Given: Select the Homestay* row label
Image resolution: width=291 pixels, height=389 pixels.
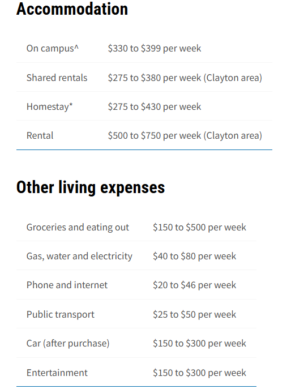Looking at the screenshot, I should click(x=50, y=106).
